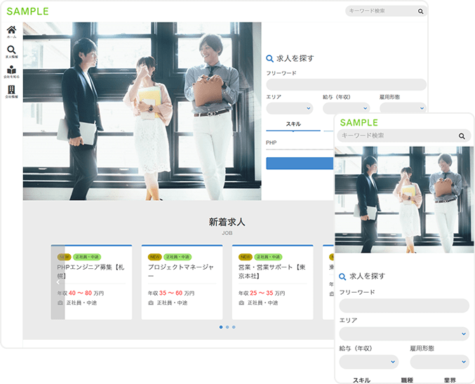Click NEW badge on PHPエンジニア card
Image resolution: width=475 pixels, height=384 pixels.
[64, 257]
